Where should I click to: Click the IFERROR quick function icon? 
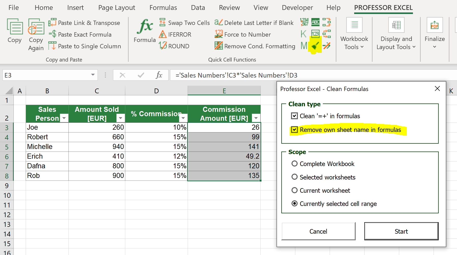pos(175,34)
